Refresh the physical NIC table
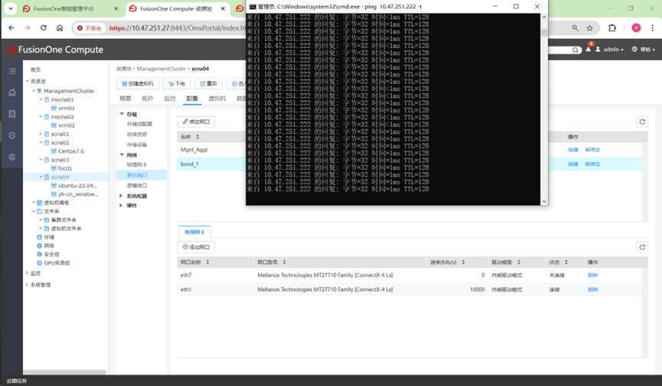This screenshot has width=662, height=386. (x=642, y=247)
